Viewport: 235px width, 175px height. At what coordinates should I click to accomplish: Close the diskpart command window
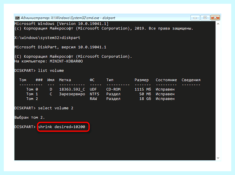pos(215,18)
